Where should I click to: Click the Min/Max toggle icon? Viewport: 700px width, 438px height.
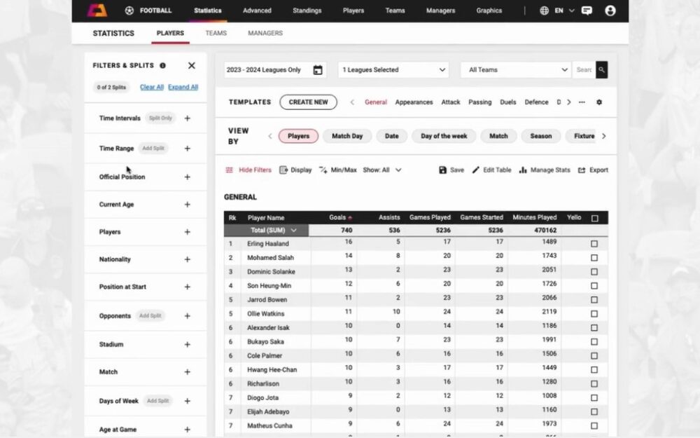point(324,170)
